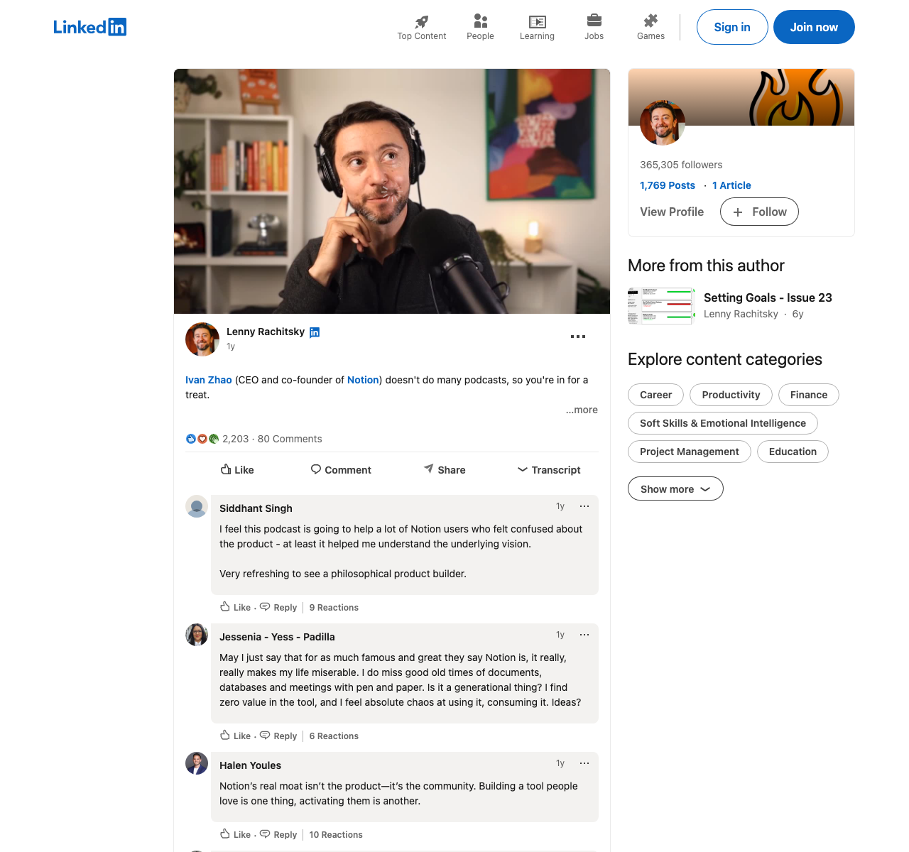
Task: Open Jessenia Padilla's avatar
Action: pyautogui.click(x=197, y=635)
